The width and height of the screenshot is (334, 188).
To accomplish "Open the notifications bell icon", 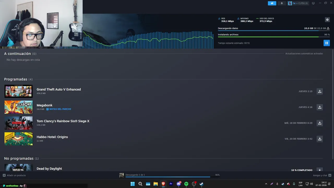I will click(x=282, y=3).
